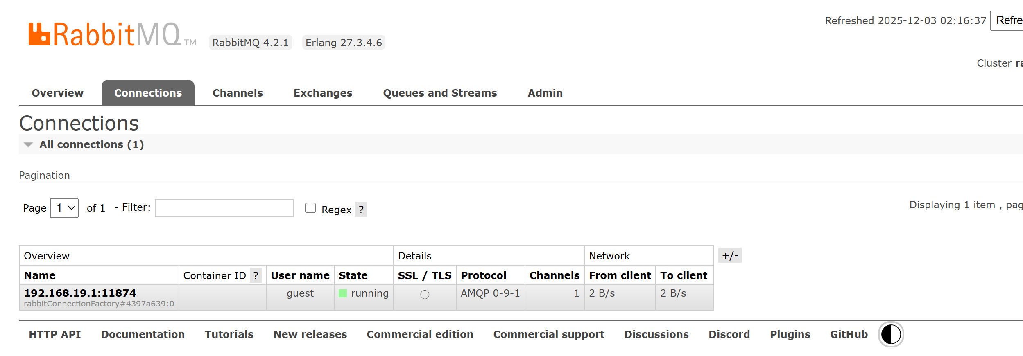The height and width of the screenshot is (356, 1023).
Task: Open Commercial support link
Action: (x=549, y=334)
